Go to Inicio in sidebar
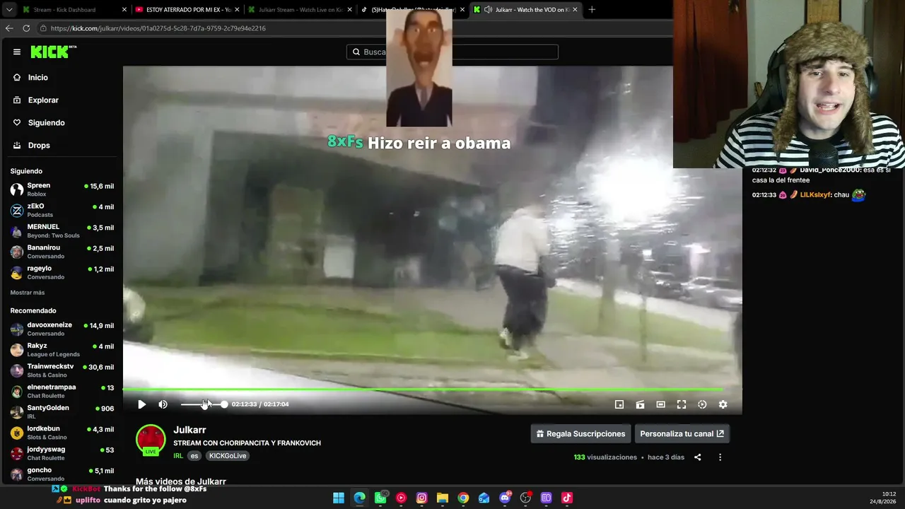 pos(38,78)
